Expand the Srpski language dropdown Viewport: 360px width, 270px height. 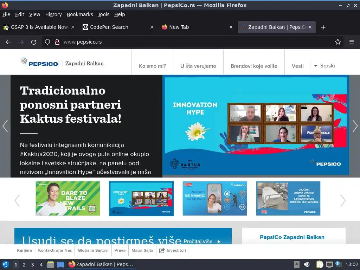pyautogui.click(x=324, y=66)
